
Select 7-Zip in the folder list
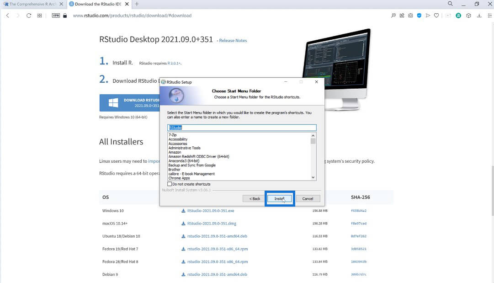[172, 135]
